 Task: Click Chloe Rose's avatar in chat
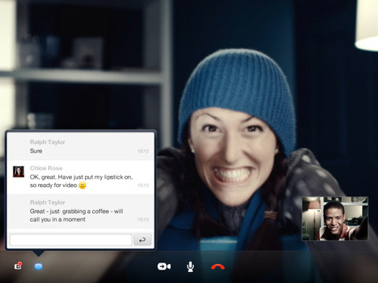(19, 171)
